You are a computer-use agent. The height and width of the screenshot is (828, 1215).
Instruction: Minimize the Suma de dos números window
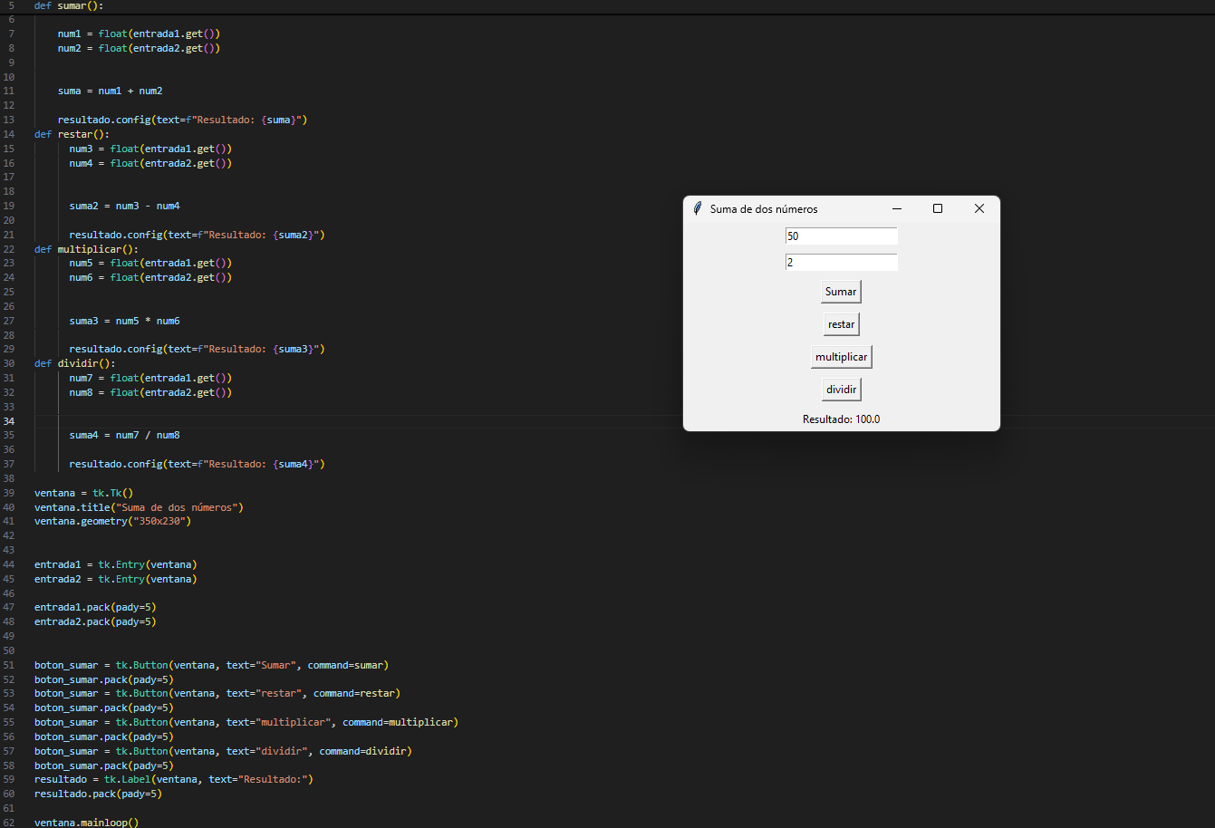click(897, 208)
